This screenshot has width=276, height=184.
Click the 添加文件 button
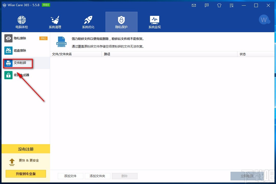(x=71, y=176)
